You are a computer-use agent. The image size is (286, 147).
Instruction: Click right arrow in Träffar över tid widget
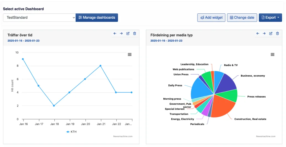(x=121, y=33)
